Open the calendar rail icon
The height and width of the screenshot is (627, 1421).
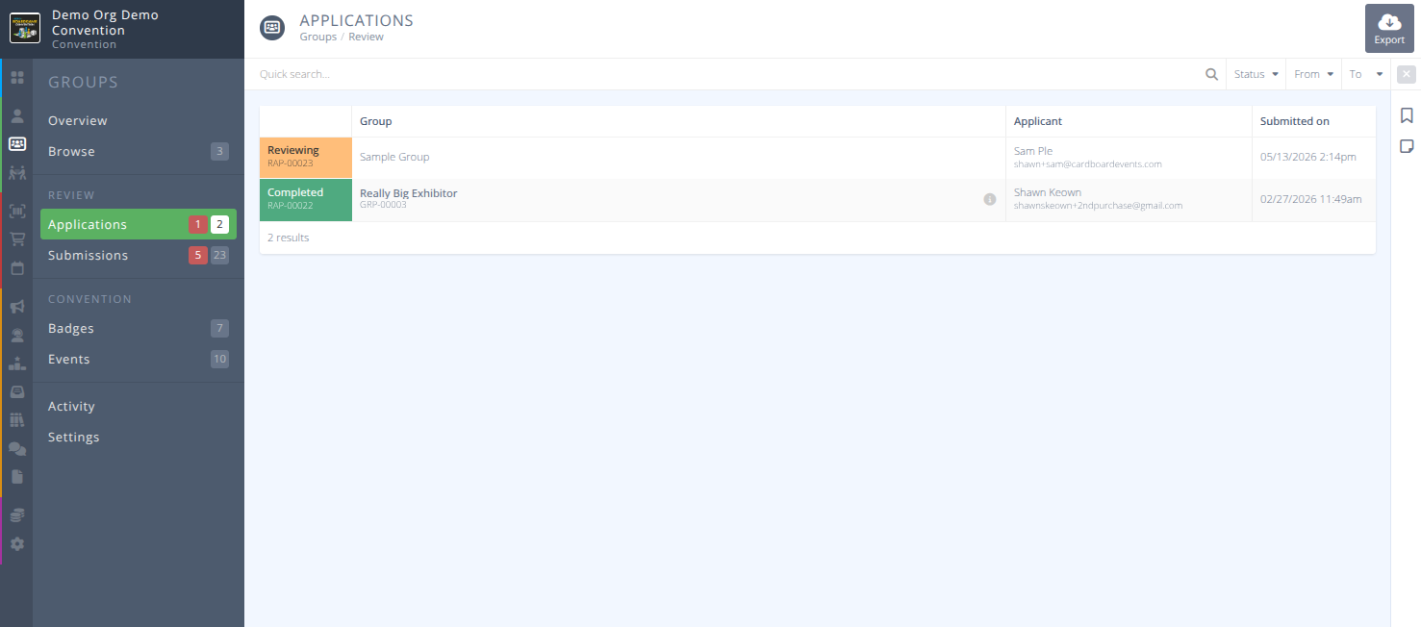(16, 268)
